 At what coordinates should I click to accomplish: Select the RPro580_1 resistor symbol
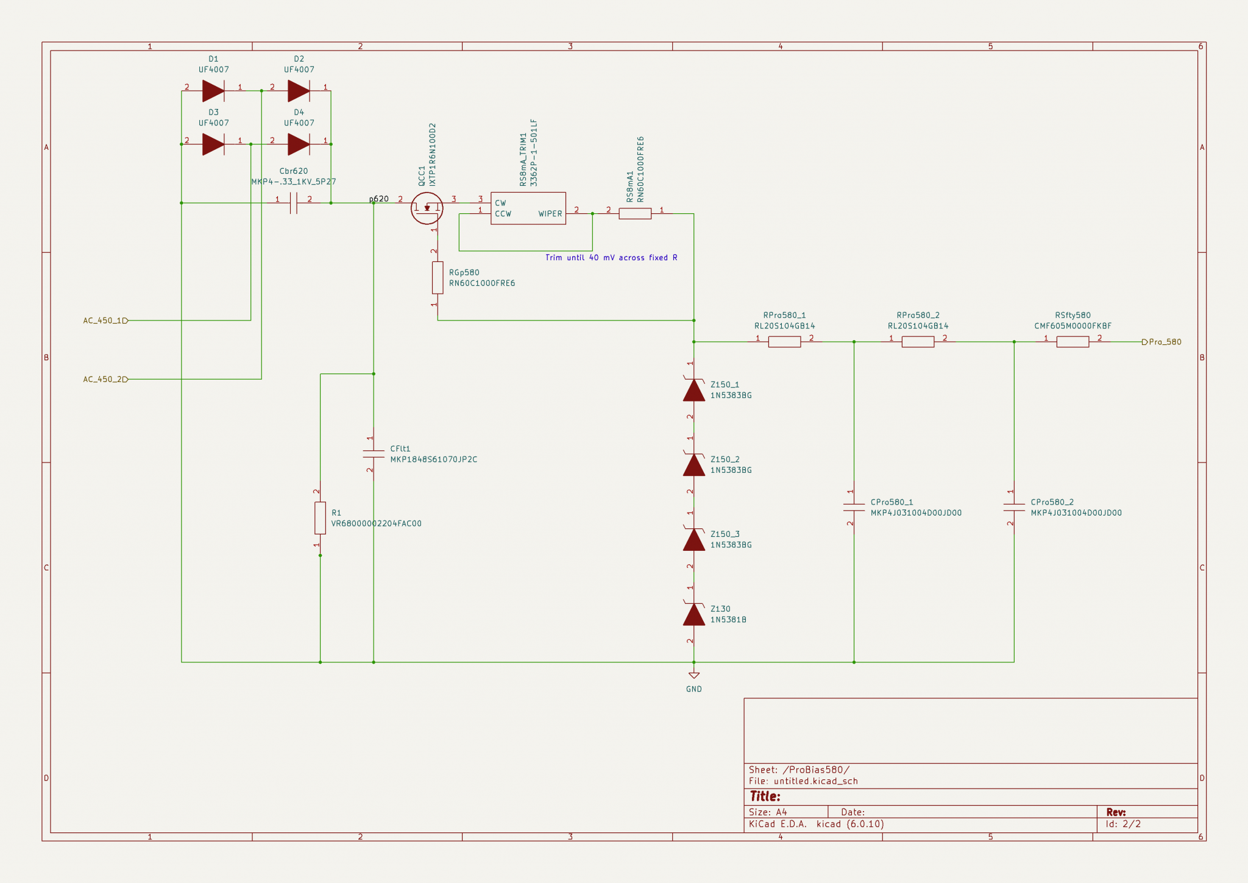coord(784,342)
